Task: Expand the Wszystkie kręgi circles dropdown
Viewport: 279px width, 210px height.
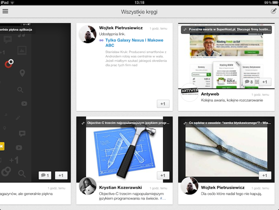Action: 139,12
